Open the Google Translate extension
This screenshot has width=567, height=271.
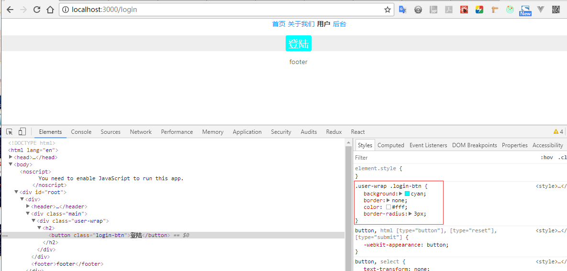coord(403,10)
